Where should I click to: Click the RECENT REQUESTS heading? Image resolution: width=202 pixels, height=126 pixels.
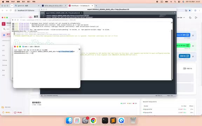click(150, 102)
